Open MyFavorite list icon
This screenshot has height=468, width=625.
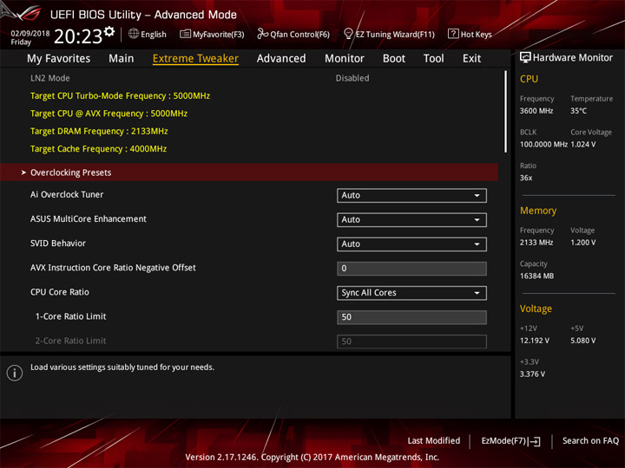[x=185, y=34]
